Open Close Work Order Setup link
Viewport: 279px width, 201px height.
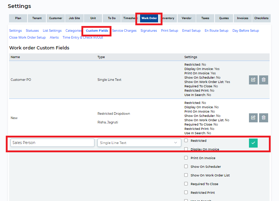coord(28,38)
